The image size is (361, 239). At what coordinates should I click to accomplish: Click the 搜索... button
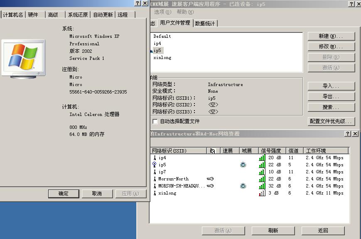(331, 107)
